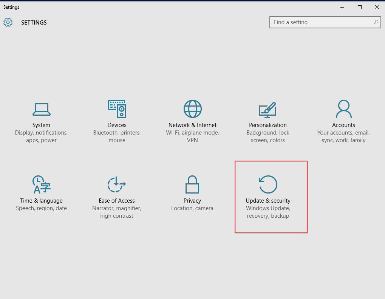This screenshot has height=299, width=385.
Task: Open the Devices keyboard and speaker icon
Action: (117, 109)
